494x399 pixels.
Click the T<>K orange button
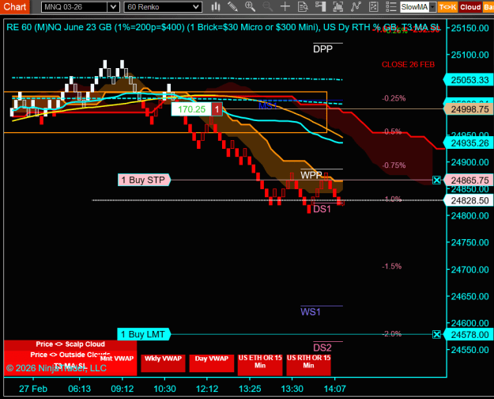447,7
